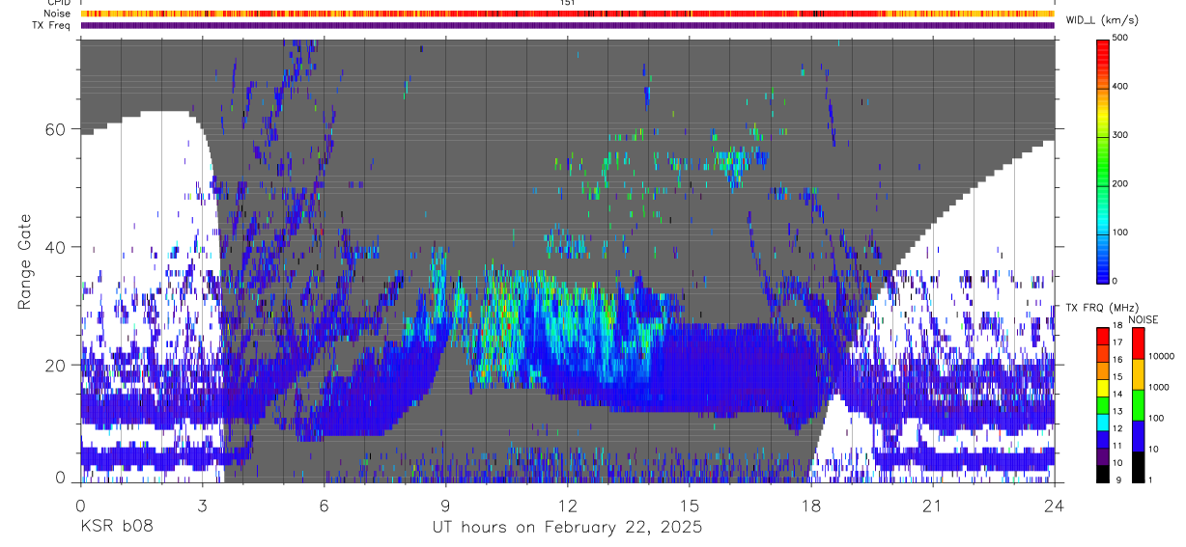1186x547 pixels.
Task: Click the 0 hour tick on UT axis
Action: [x=80, y=505]
